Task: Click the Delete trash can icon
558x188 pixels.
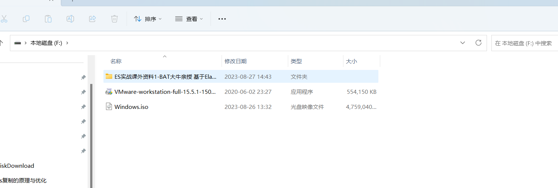Action: 114,19
